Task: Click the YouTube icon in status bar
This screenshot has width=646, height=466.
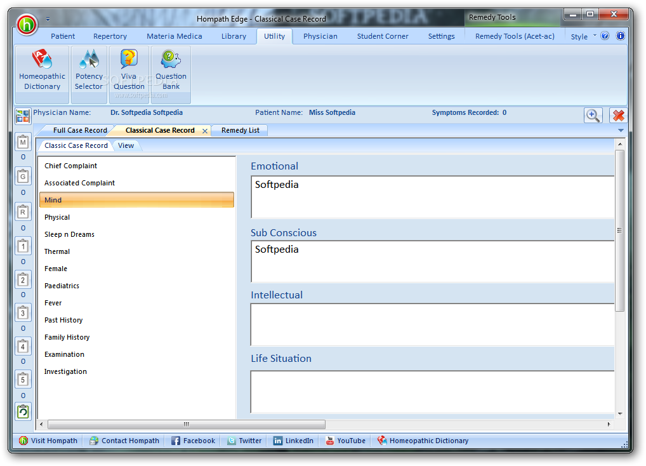Action: [329, 441]
